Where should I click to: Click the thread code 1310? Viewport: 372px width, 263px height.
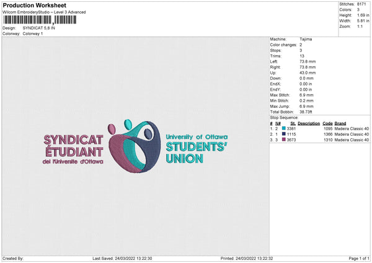point(328,140)
